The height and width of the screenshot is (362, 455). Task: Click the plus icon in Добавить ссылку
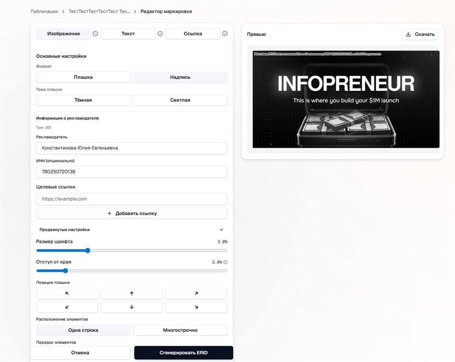[109, 213]
